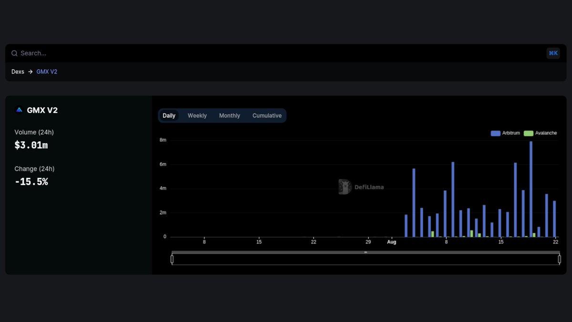Select the Daily chart tab
This screenshot has width=572, height=322.
pyautogui.click(x=169, y=115)
